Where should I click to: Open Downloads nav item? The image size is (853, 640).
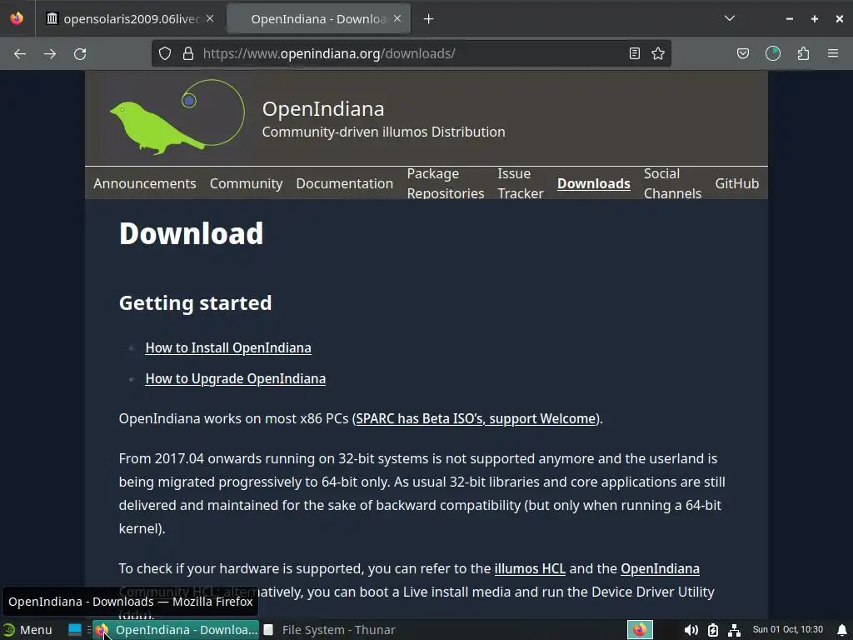[x=593, y=183]
